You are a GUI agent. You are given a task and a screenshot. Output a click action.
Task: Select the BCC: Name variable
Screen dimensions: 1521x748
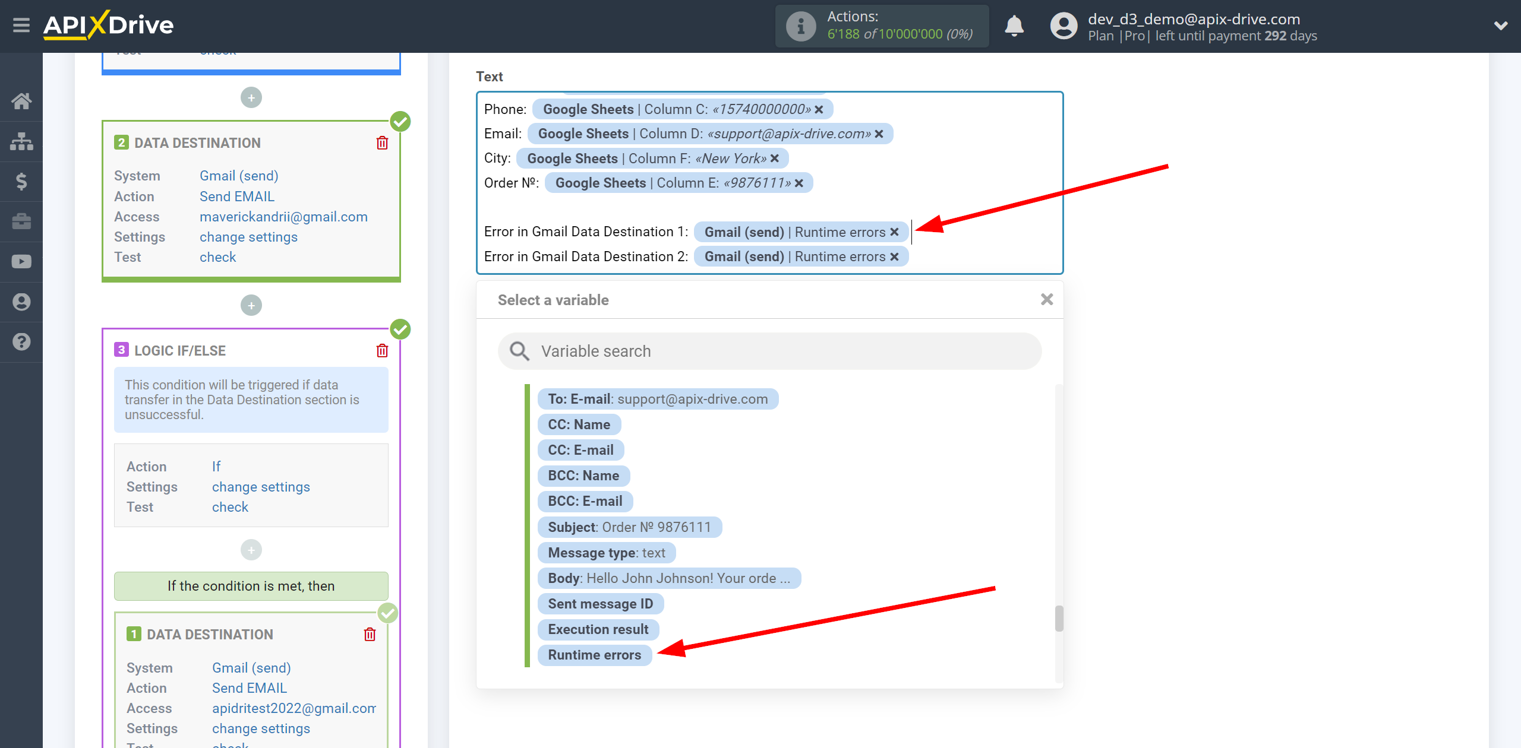(583, 476)
